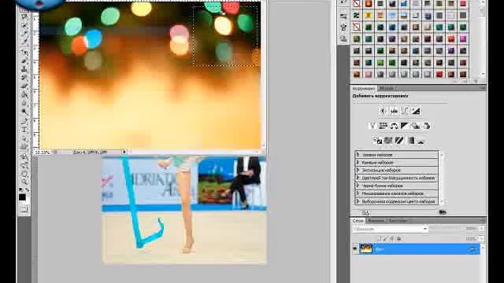The width and height of the screenshot is (504, 283).
Task: Switch to the Слои tab
Action: (x=358, y=221)
